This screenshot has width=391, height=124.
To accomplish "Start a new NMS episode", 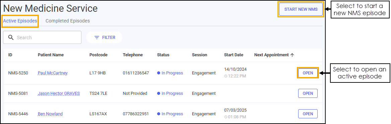I will point(301,9).
